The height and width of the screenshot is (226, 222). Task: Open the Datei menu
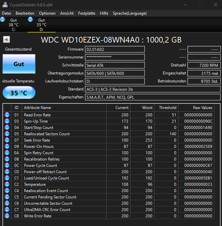click(x=7, y=13)
